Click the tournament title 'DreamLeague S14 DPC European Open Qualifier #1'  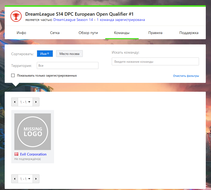(x=79, y=14)
